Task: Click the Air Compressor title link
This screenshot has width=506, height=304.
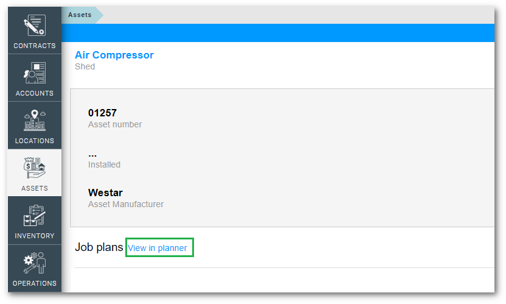Action: point(114,55)
